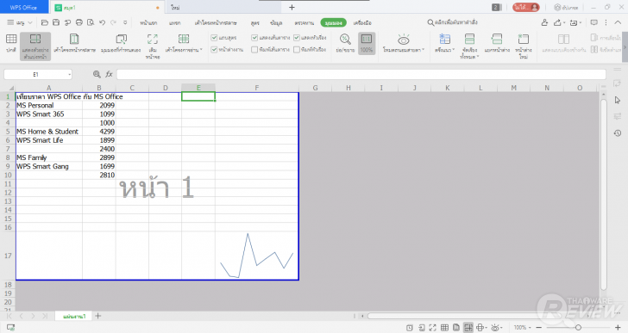Open the Menu hamburger dropdown
The width and height of the screenshot is (628, 333).
[x=19, y=22]
